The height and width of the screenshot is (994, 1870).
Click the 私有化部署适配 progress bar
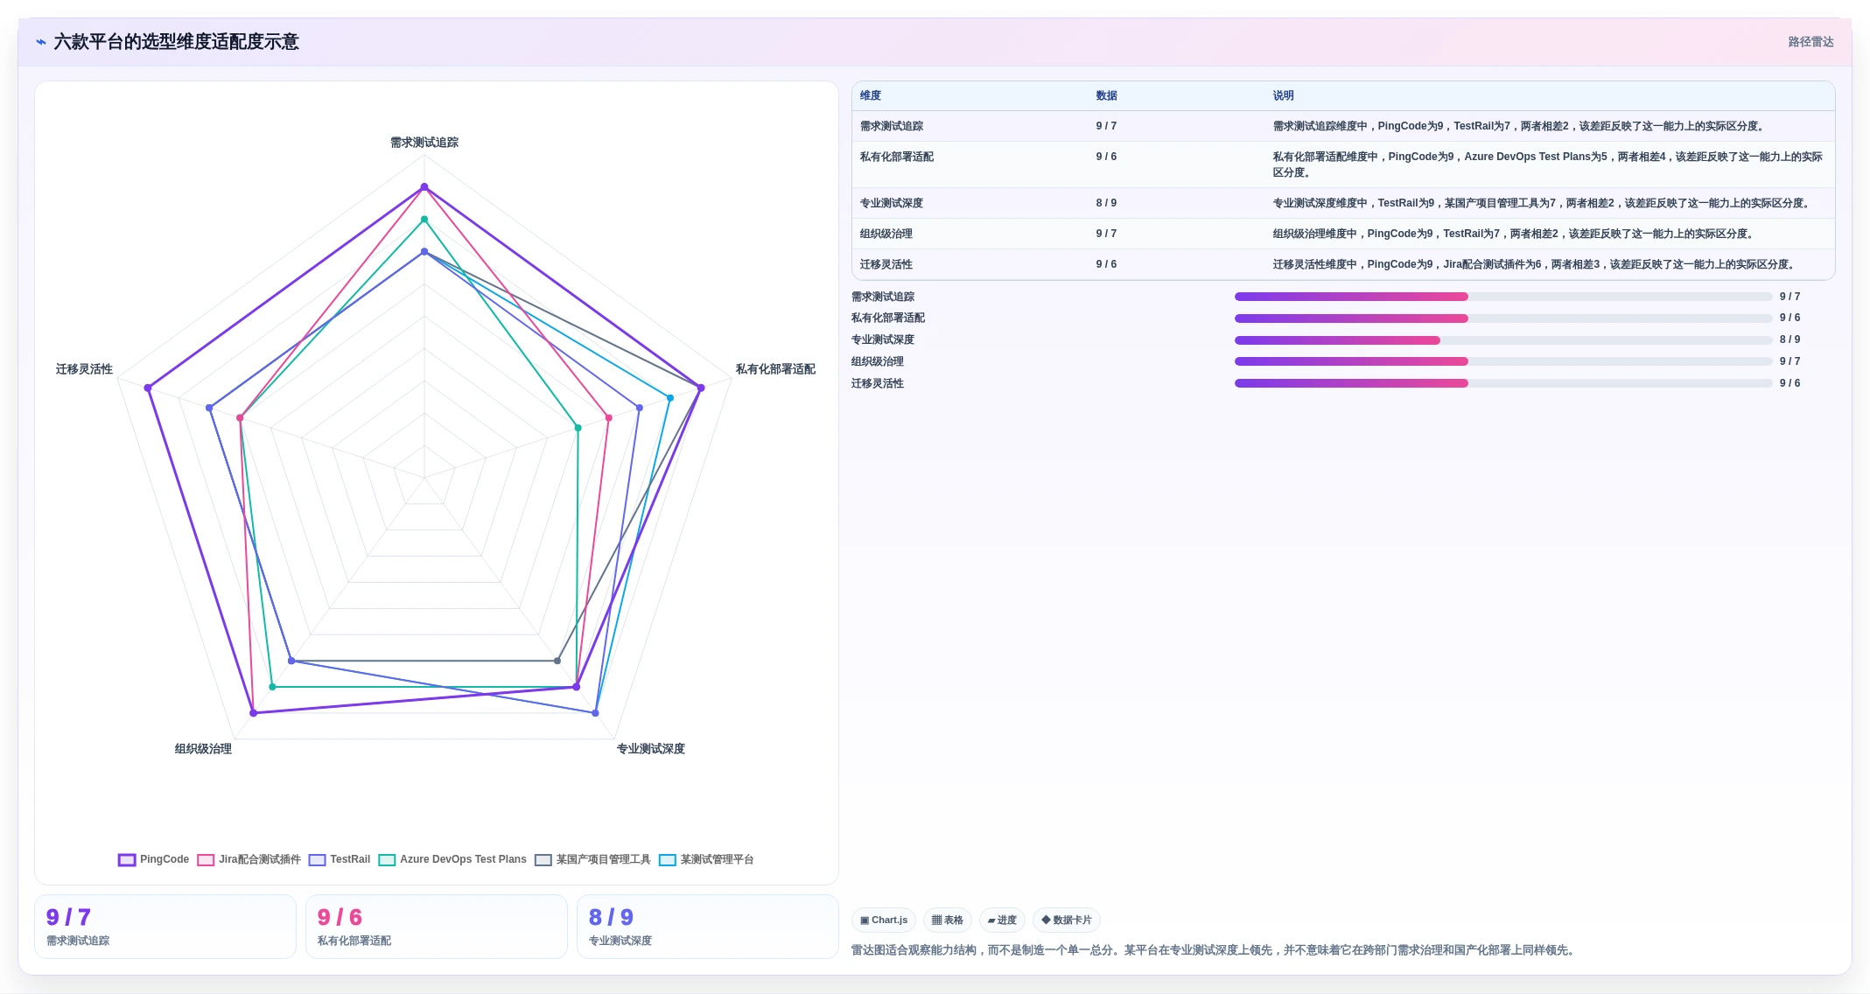point(1503,318)
